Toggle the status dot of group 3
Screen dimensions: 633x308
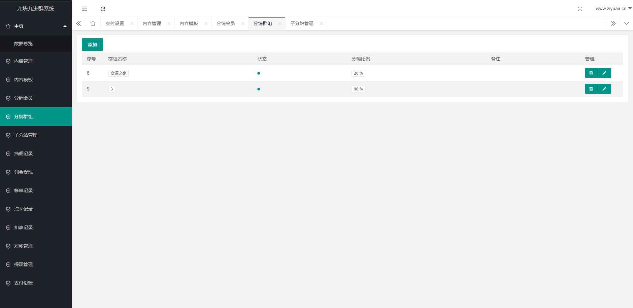[x=259, y=89]
